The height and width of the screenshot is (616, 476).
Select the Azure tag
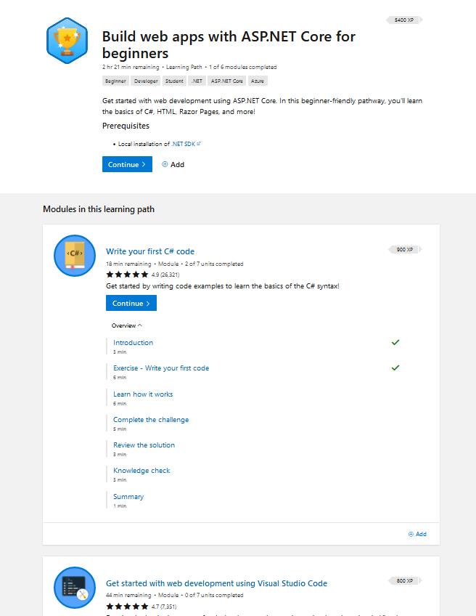point(258,81)
